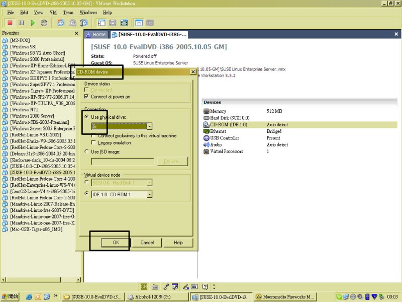
Task: Click the Suspend (pause) toolbar icon
Action: (21, 23)
